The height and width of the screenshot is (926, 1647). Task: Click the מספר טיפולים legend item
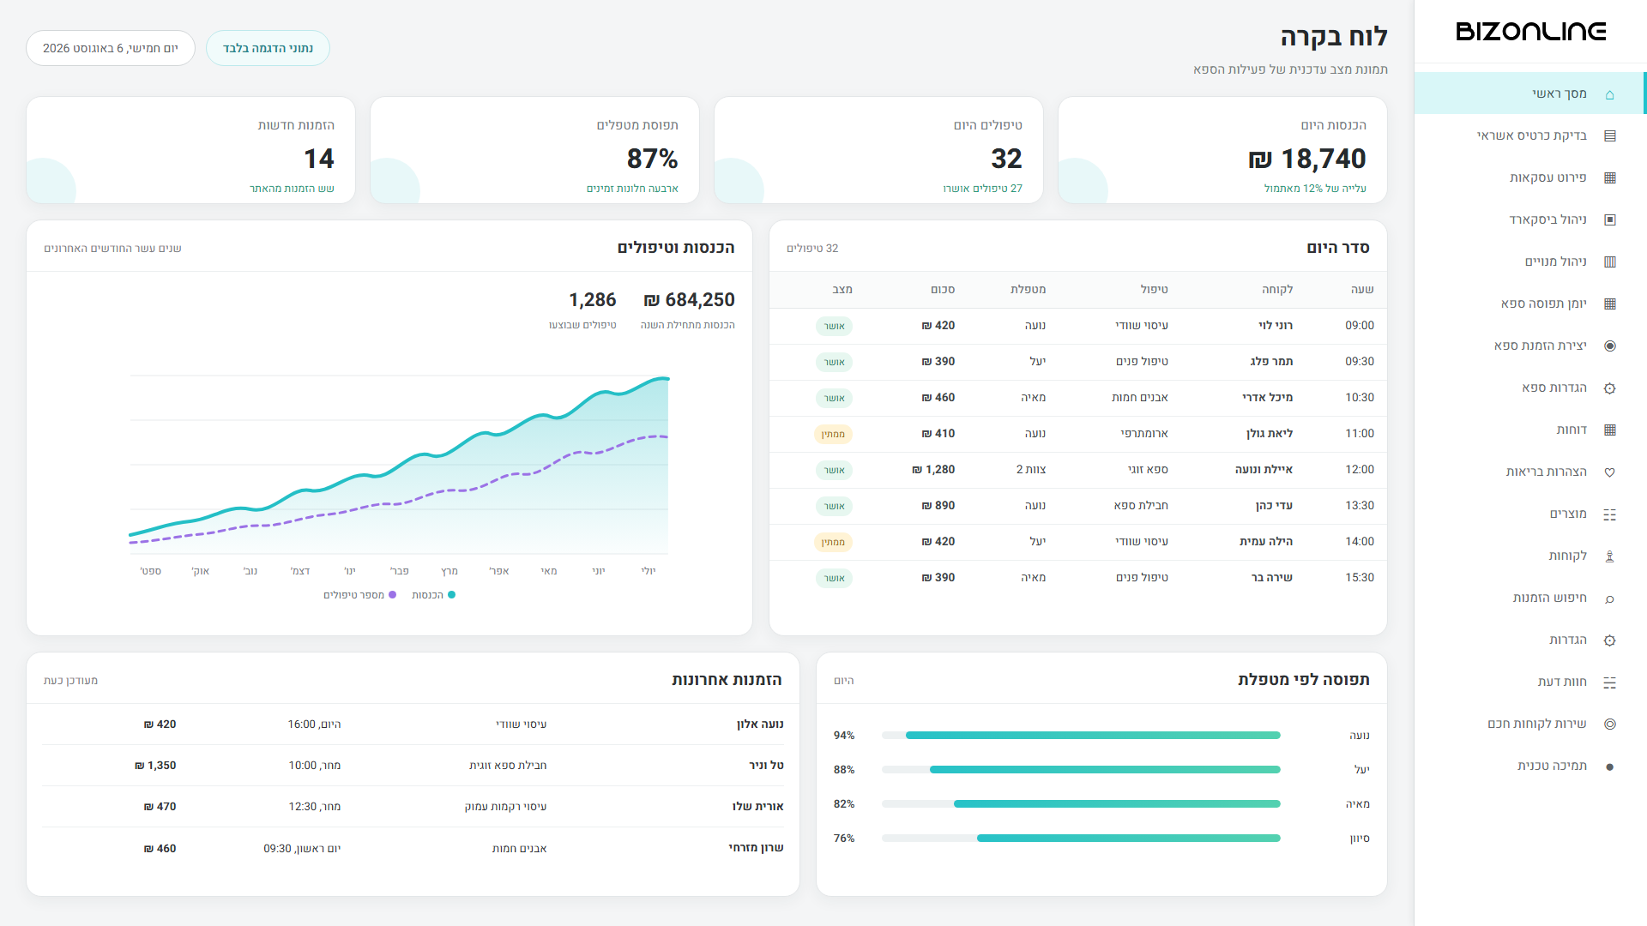(359, 595)
